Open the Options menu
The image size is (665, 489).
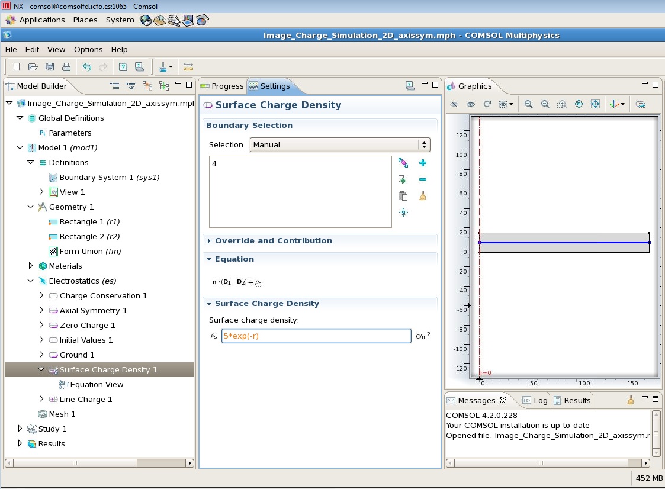click(88, 50)
